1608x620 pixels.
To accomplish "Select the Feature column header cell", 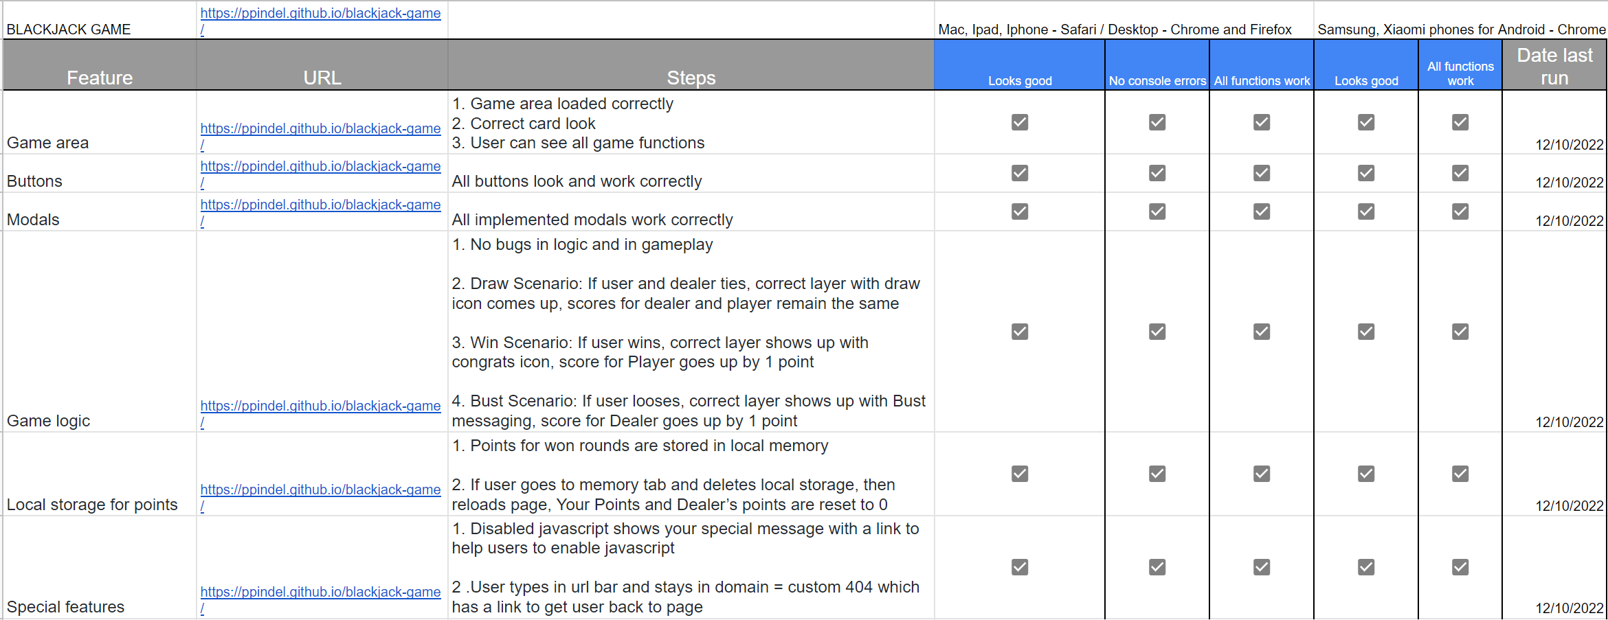I will tap(100, 65).
